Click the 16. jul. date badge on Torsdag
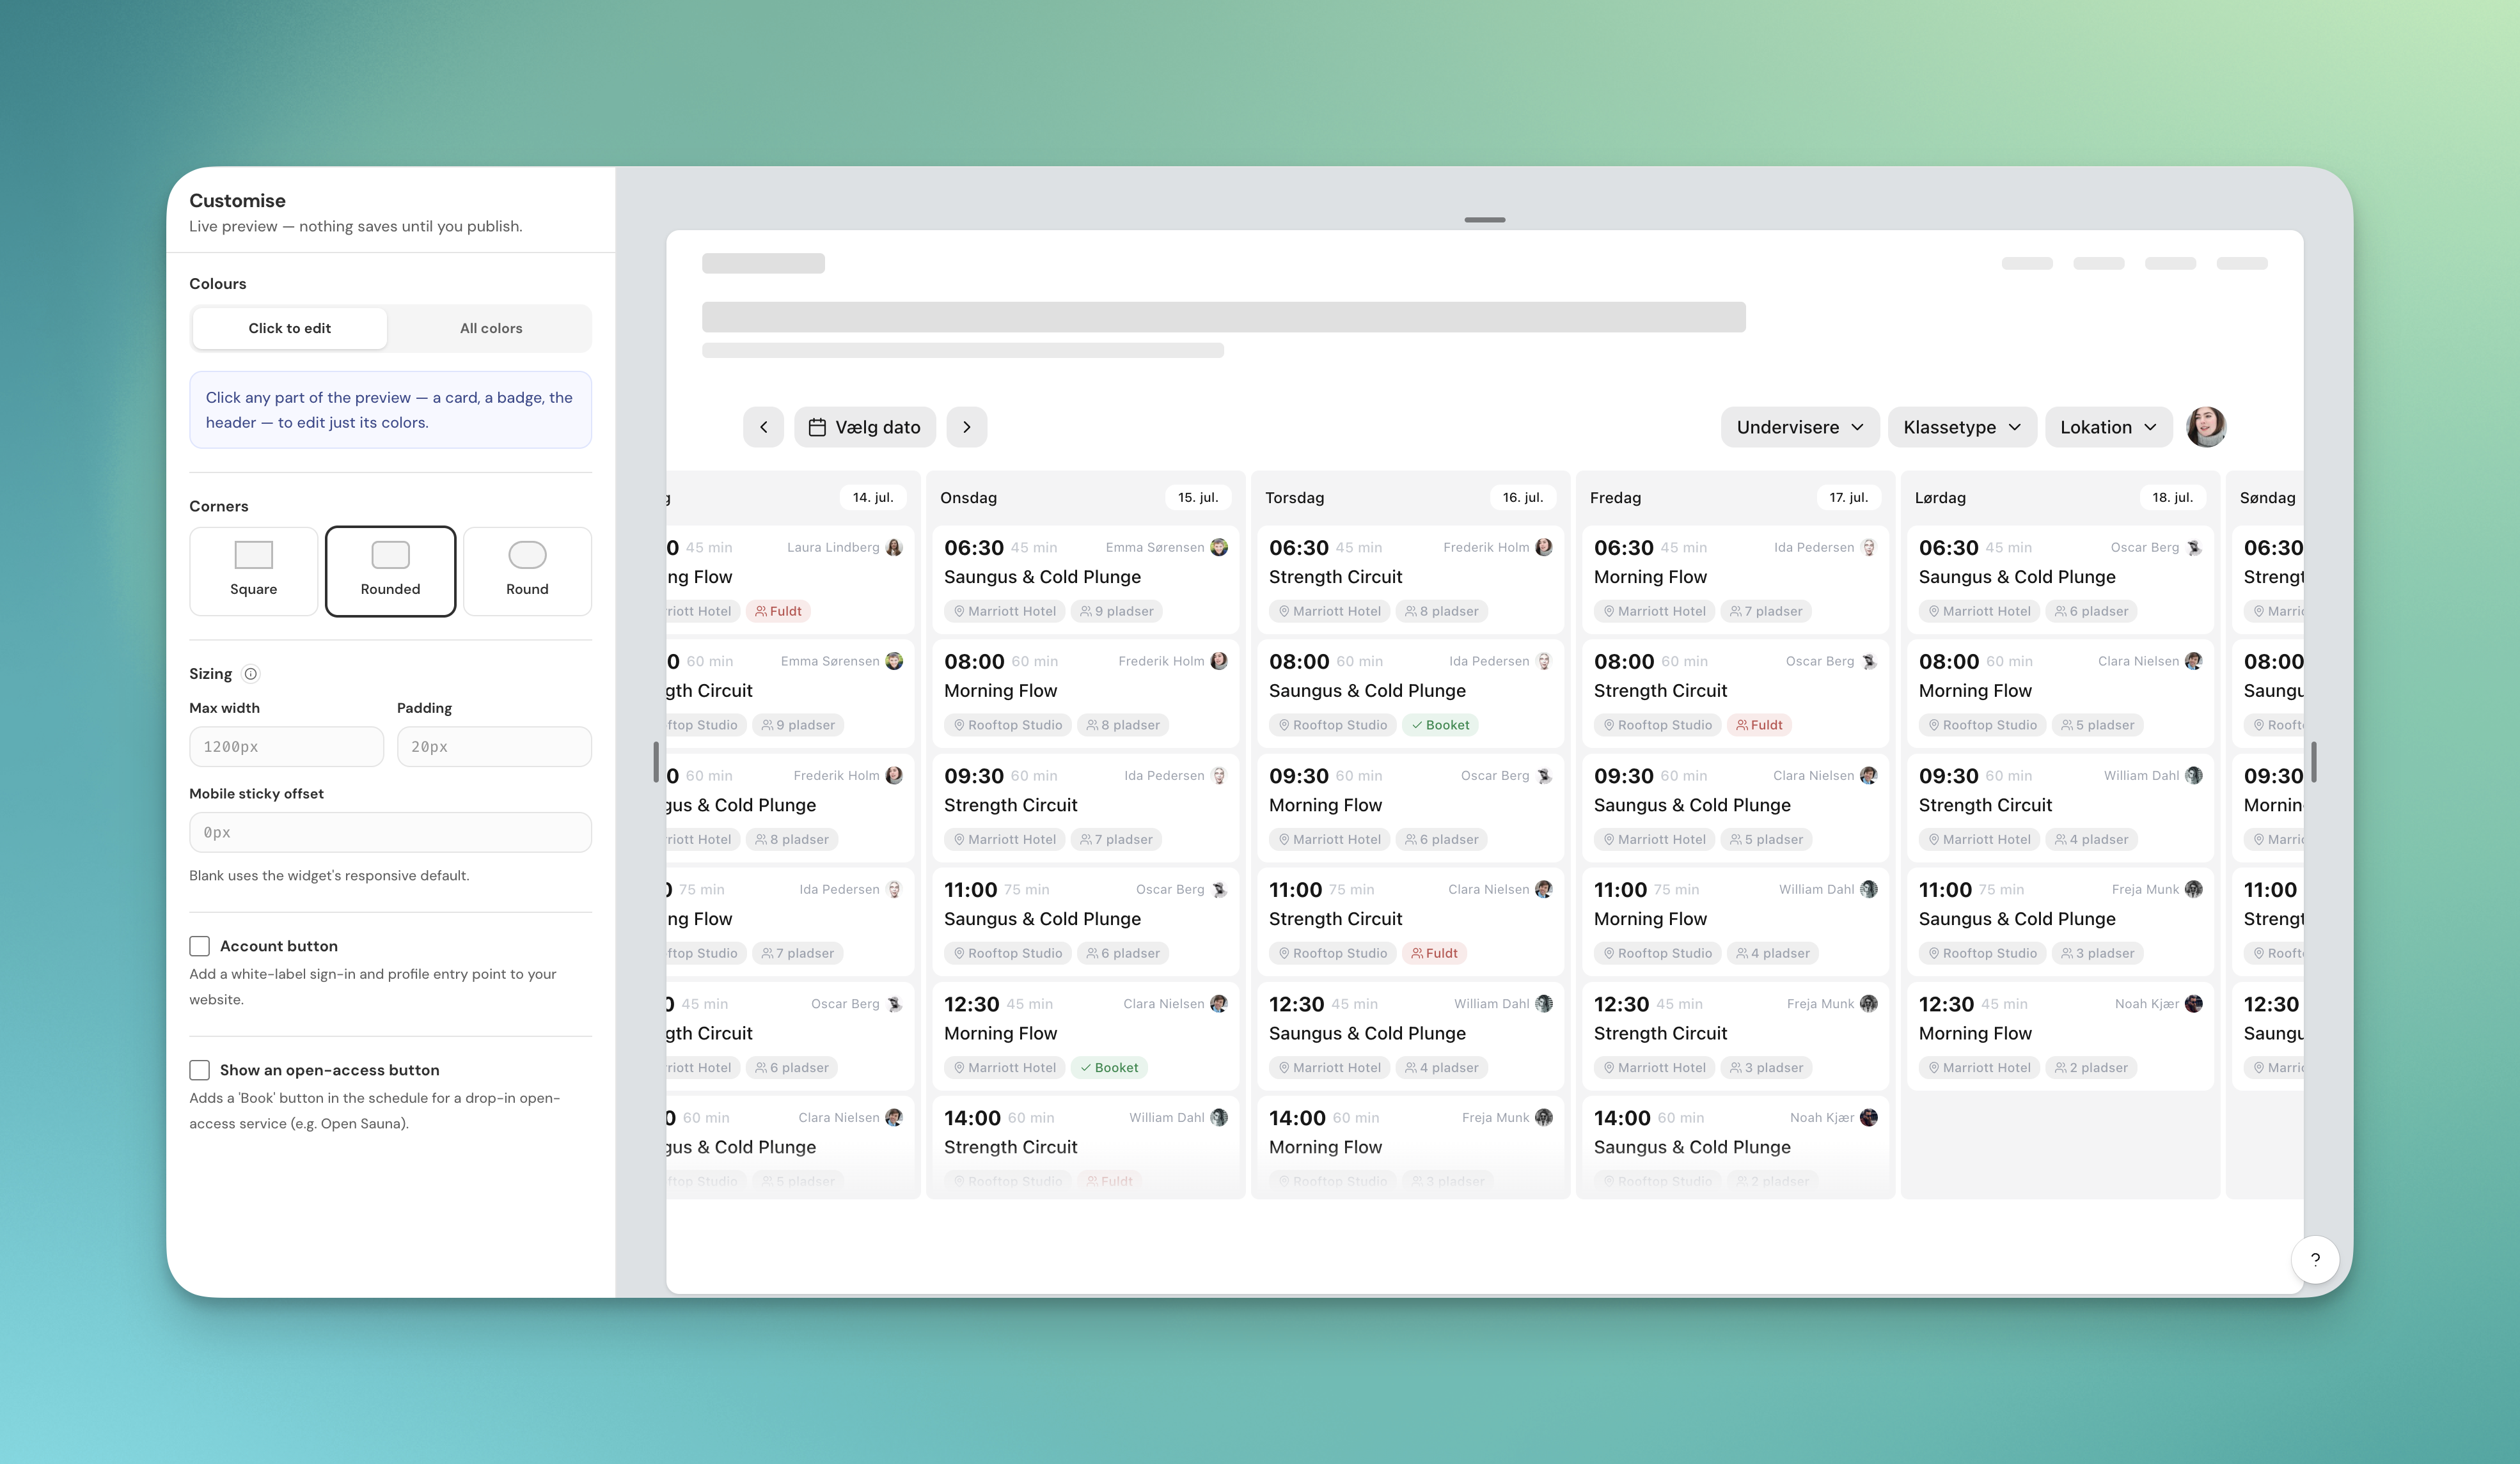The width and height of the screenshot is (2520, 1464). (1522, 497)
